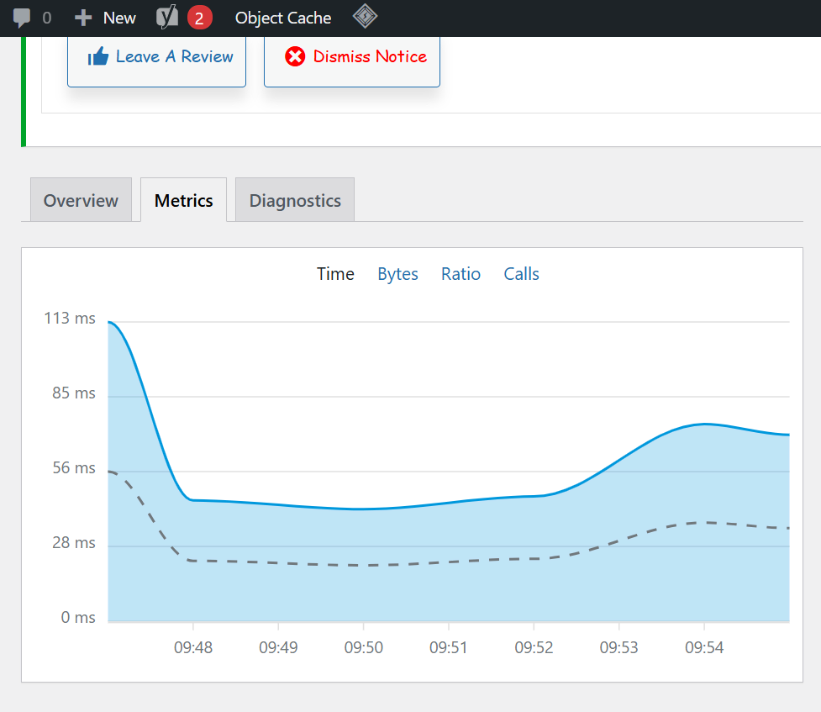Open the Yoast SEO icon in admin bar

[x=167, y=18]
